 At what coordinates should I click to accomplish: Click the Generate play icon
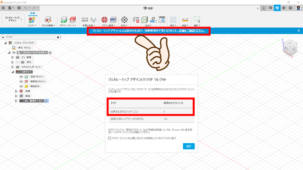coord(144,20)
